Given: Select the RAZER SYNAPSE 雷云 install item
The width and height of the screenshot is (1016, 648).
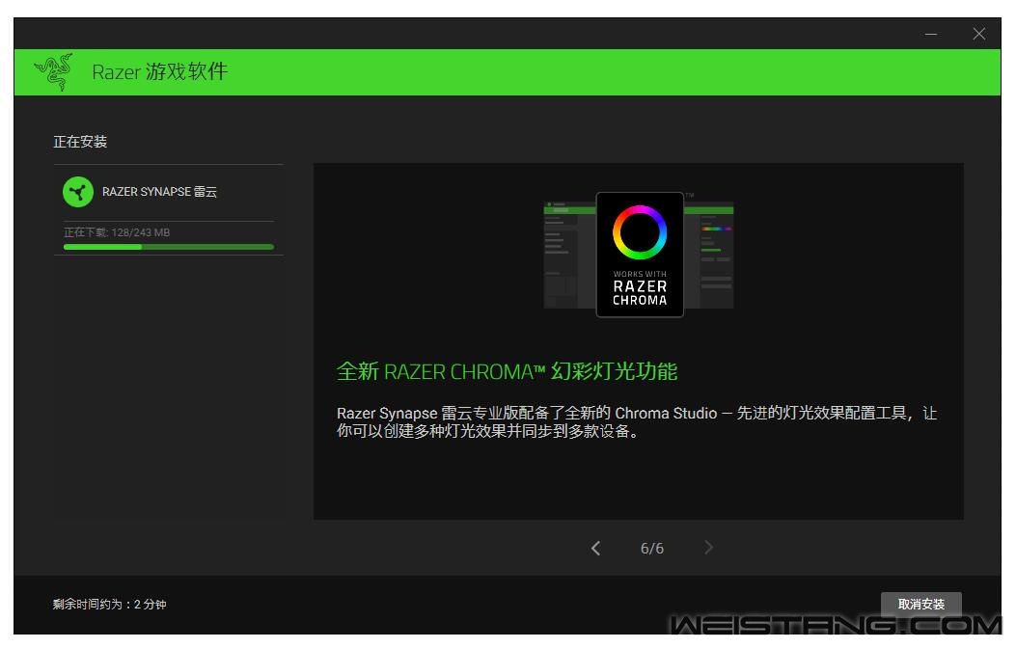Looking at the screenshot, I should point(160,192).
